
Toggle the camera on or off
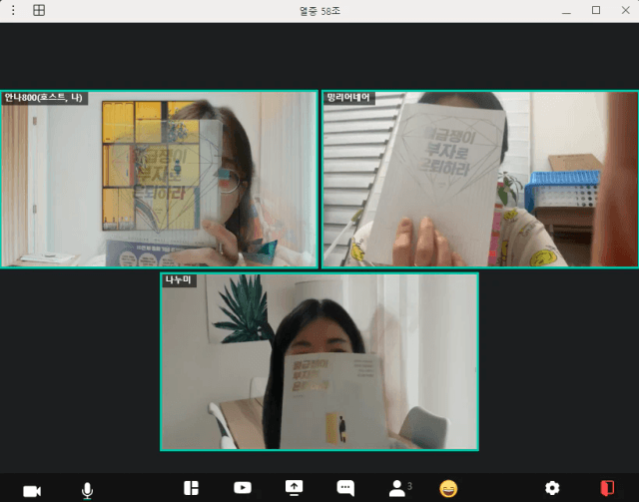click(32, 491)
